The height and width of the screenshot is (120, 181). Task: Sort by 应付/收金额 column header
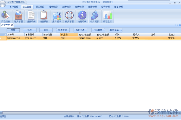point(87,35)
